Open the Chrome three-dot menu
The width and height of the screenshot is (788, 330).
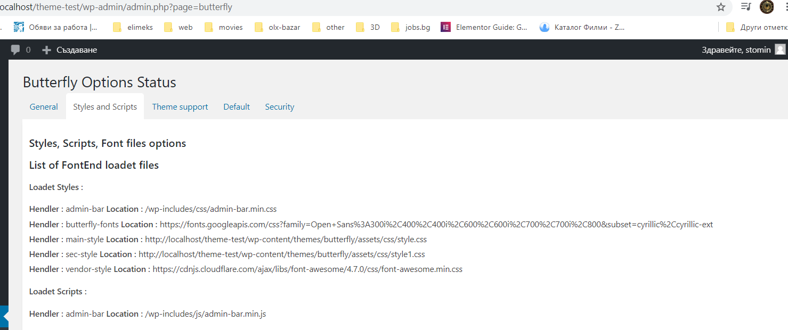(x=786, y=7)
